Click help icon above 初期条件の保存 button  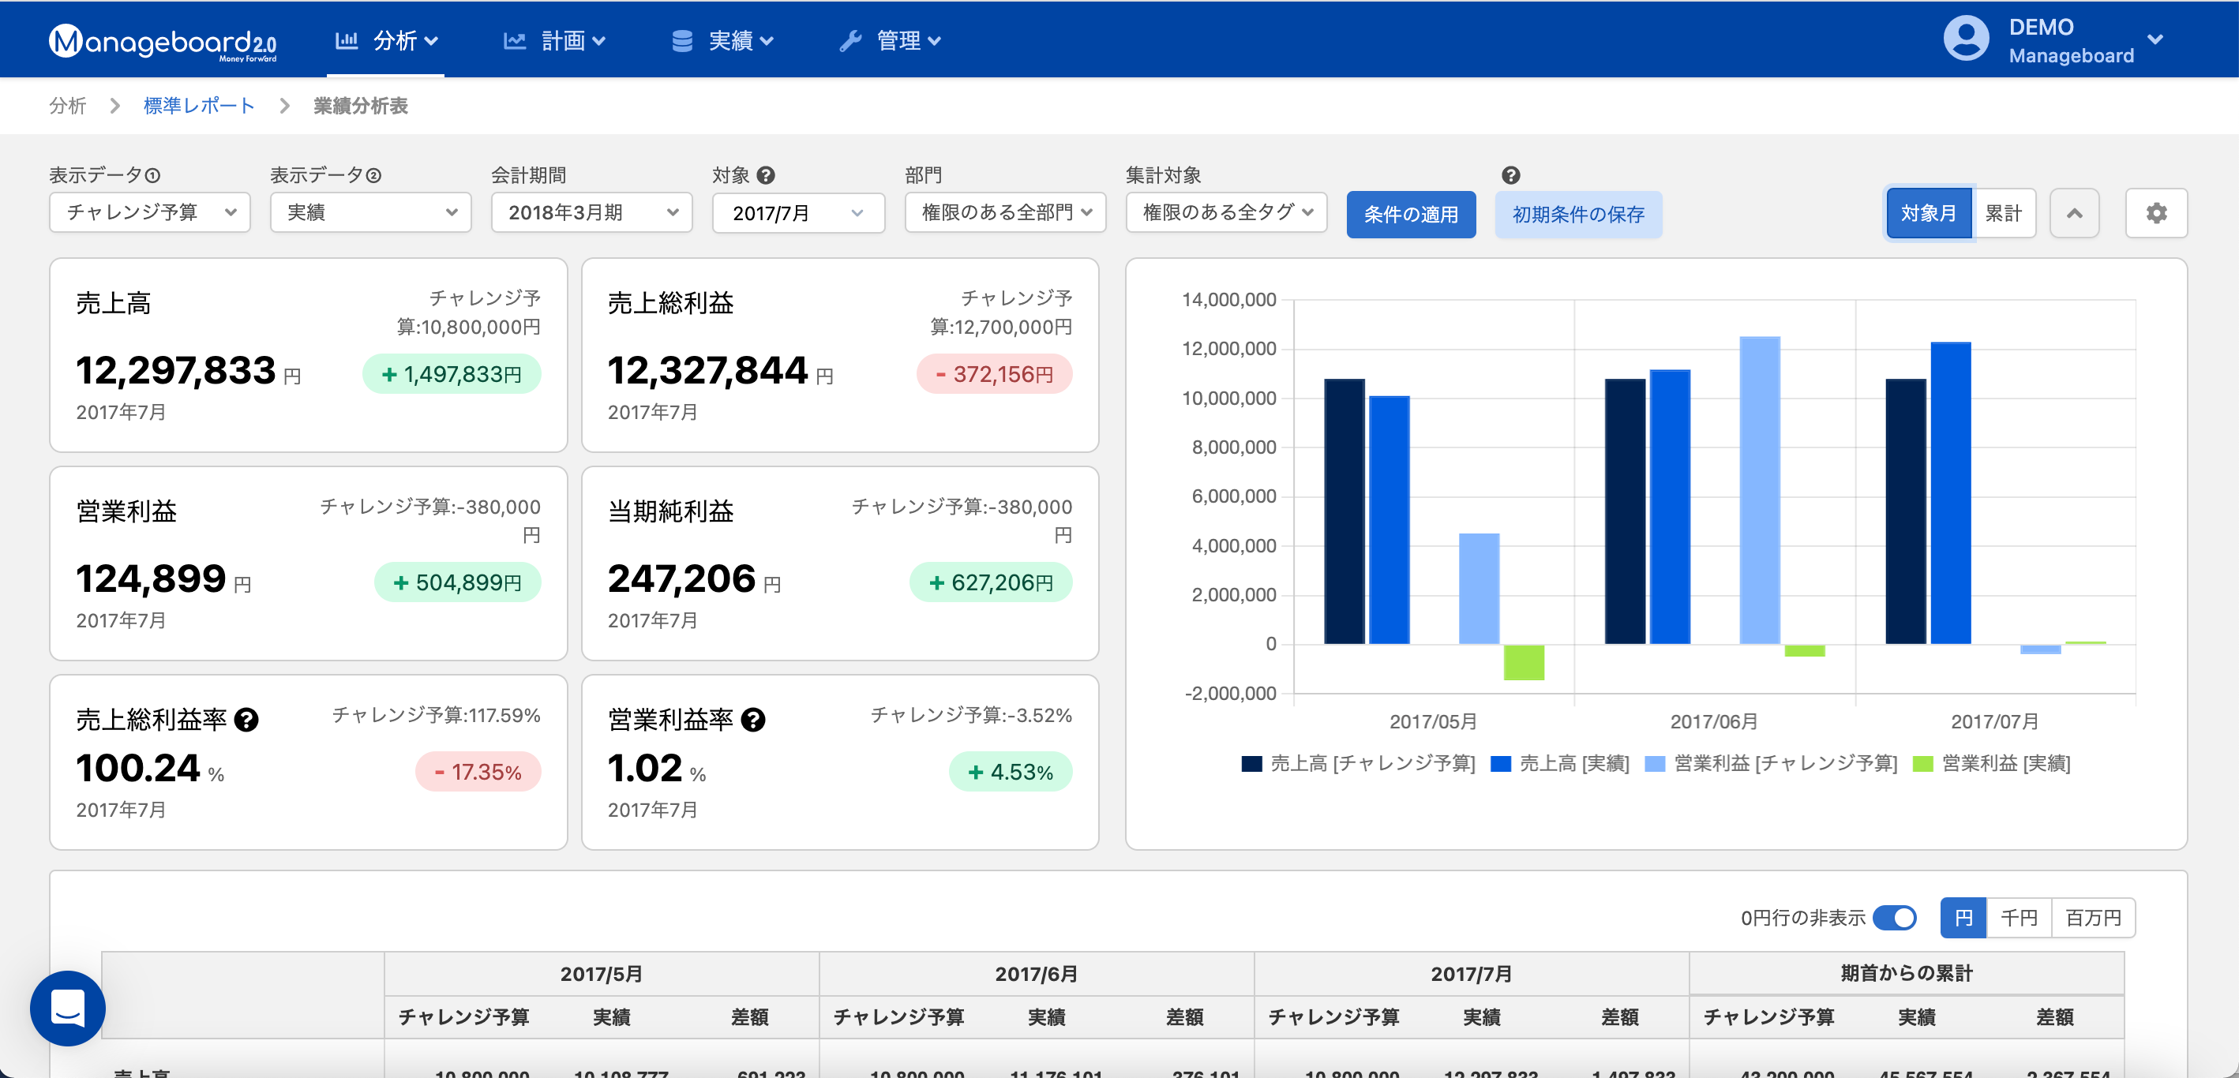(1510, 174)
